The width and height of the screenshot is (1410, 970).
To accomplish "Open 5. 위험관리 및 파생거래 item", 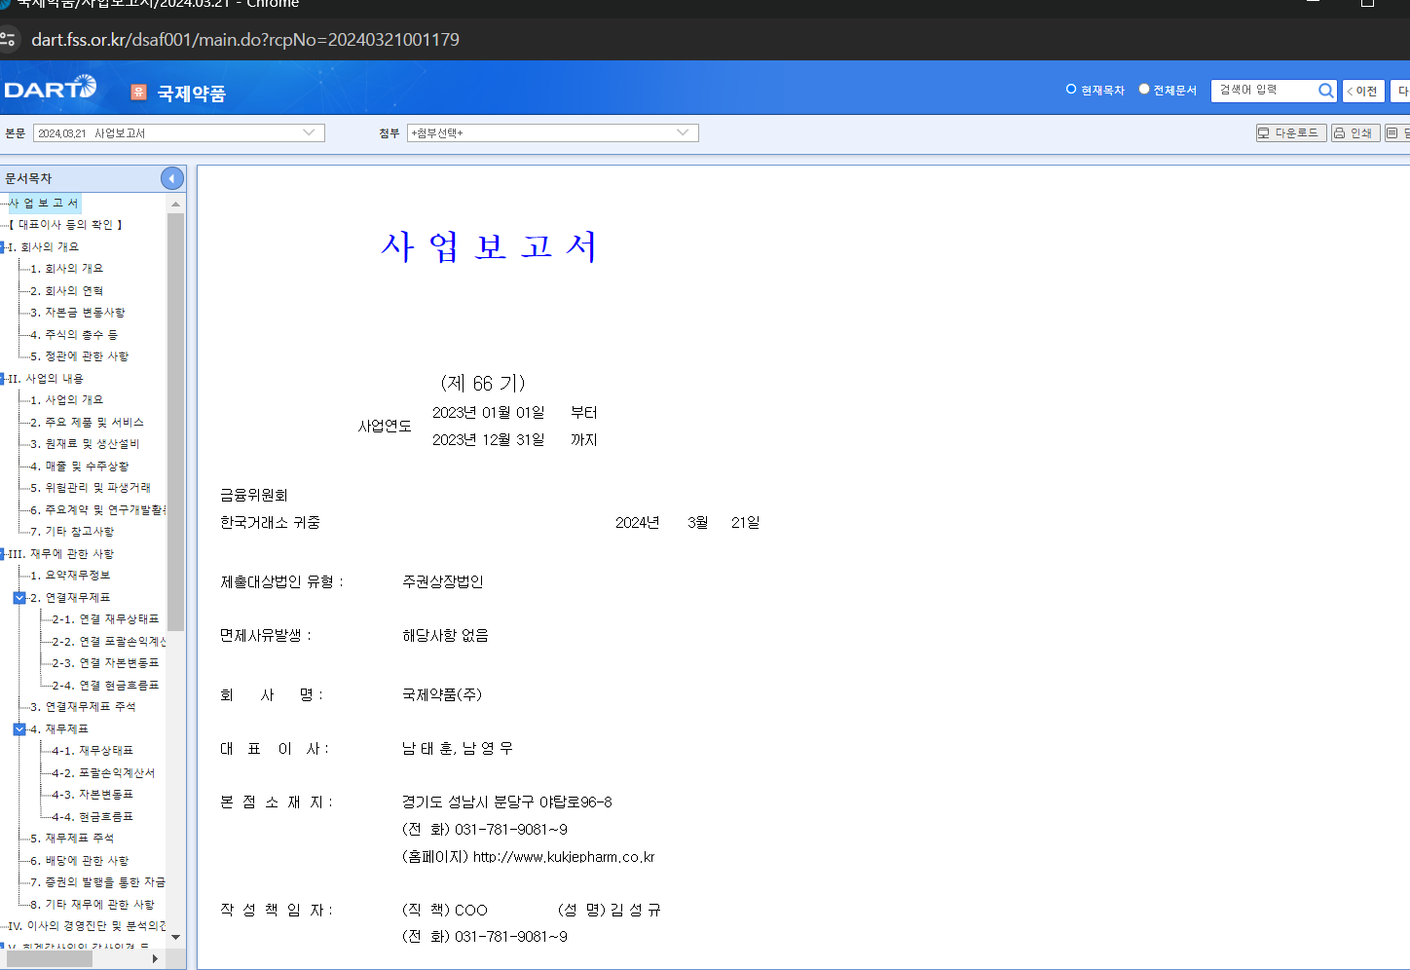I will point(91,488).
